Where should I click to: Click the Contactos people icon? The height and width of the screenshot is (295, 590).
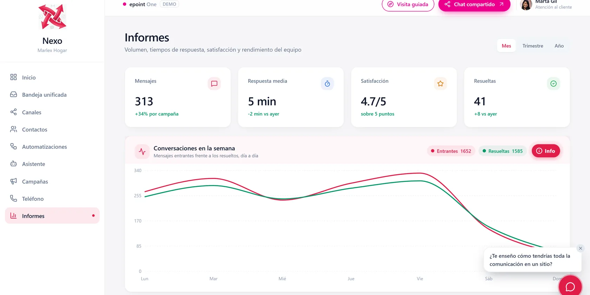click(x=13, y=129)
